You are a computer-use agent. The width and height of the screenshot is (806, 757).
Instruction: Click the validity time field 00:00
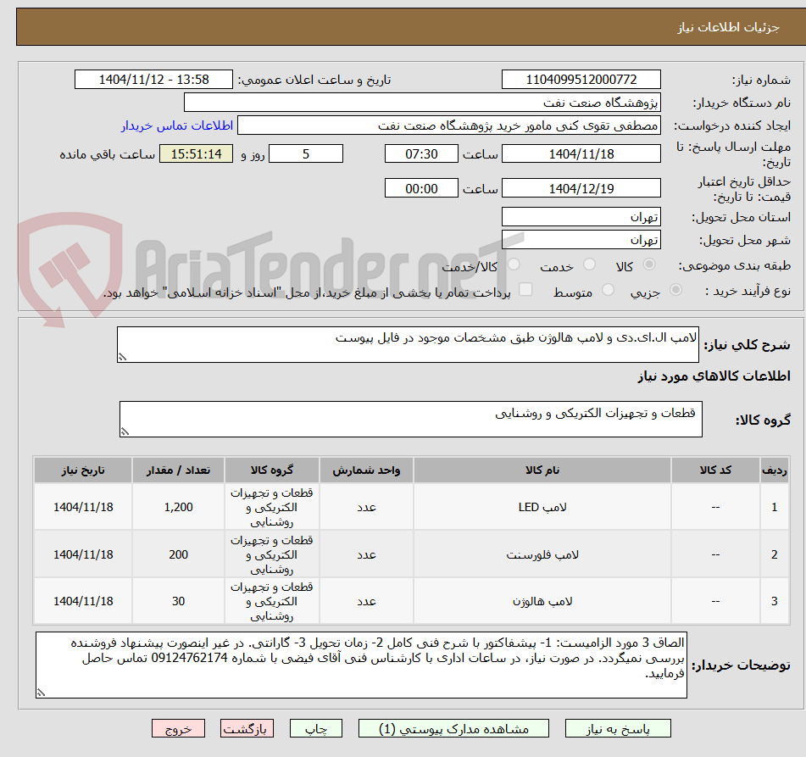[421, 188]
